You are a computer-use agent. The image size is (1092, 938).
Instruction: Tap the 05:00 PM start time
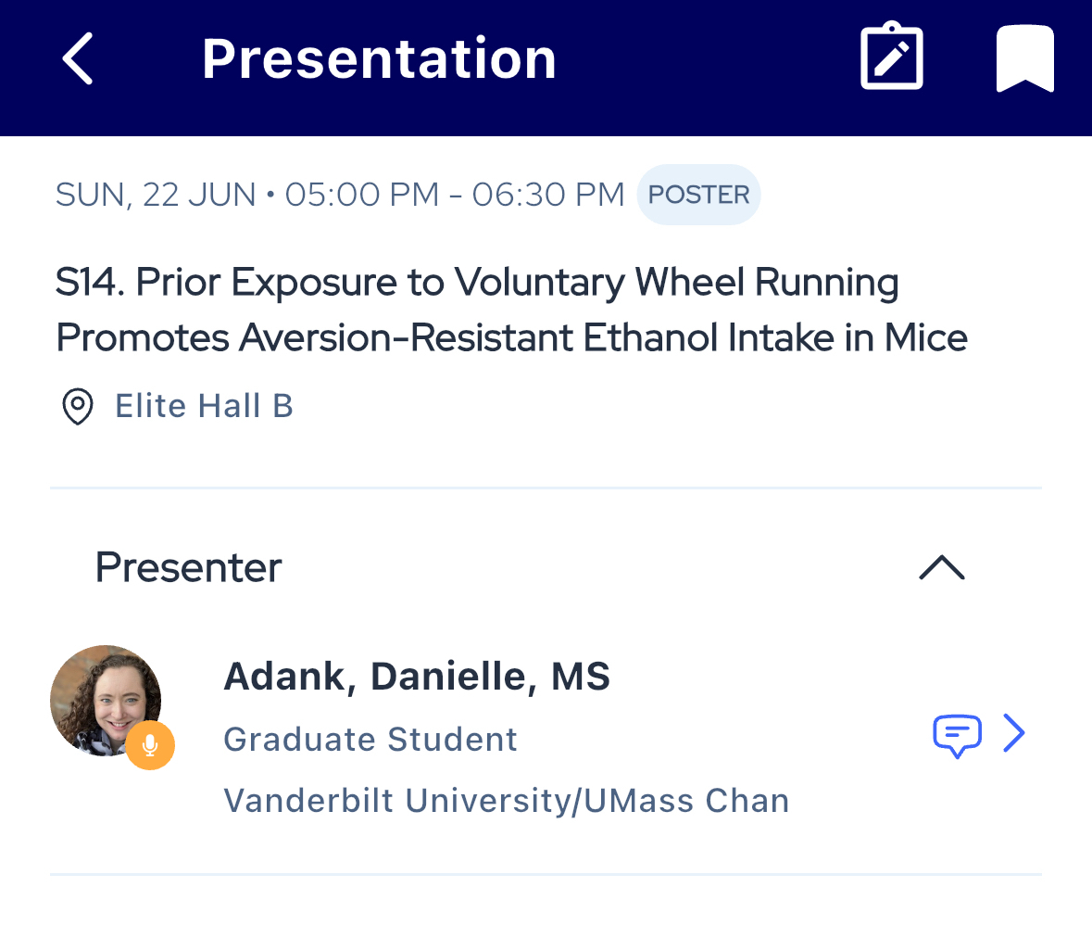(x=362, y=195)
